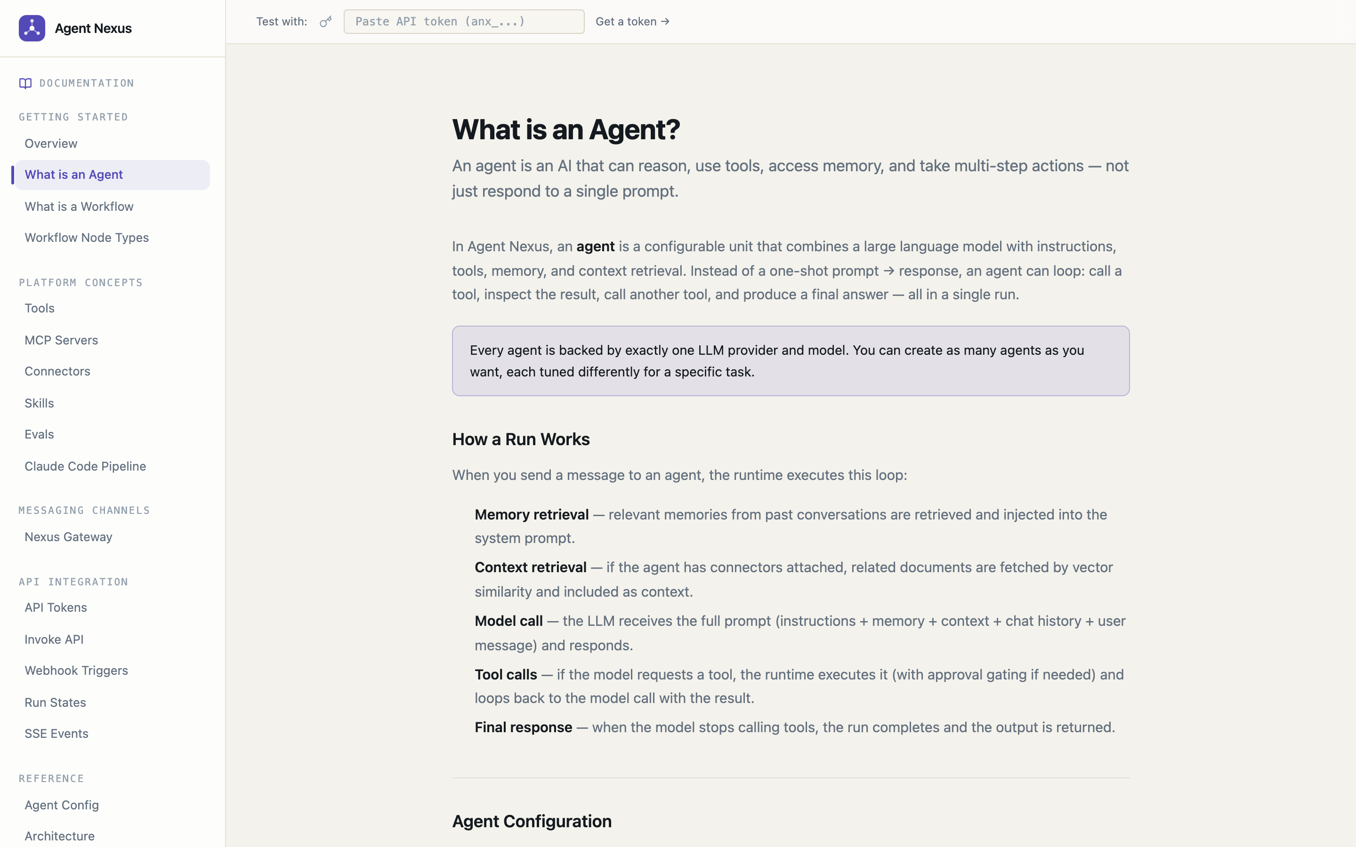The width and height of the screenshot is (1356, 847).
Task: Click the What is an Agent? heading
Action: (566, 129)
